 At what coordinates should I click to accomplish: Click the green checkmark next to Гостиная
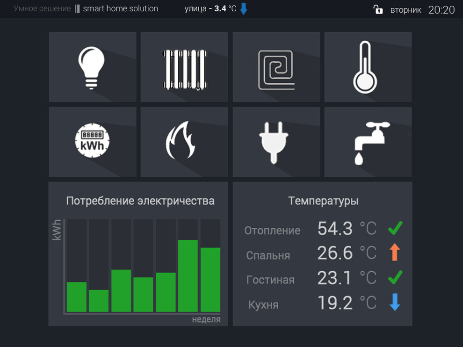[x=395, y=277]
